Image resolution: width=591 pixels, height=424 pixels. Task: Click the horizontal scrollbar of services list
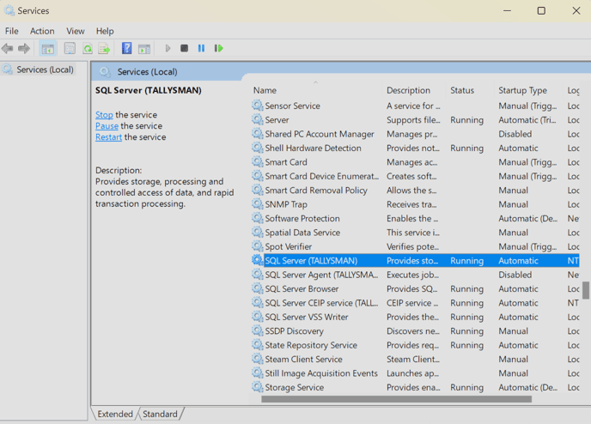click(x=397, y=399)
